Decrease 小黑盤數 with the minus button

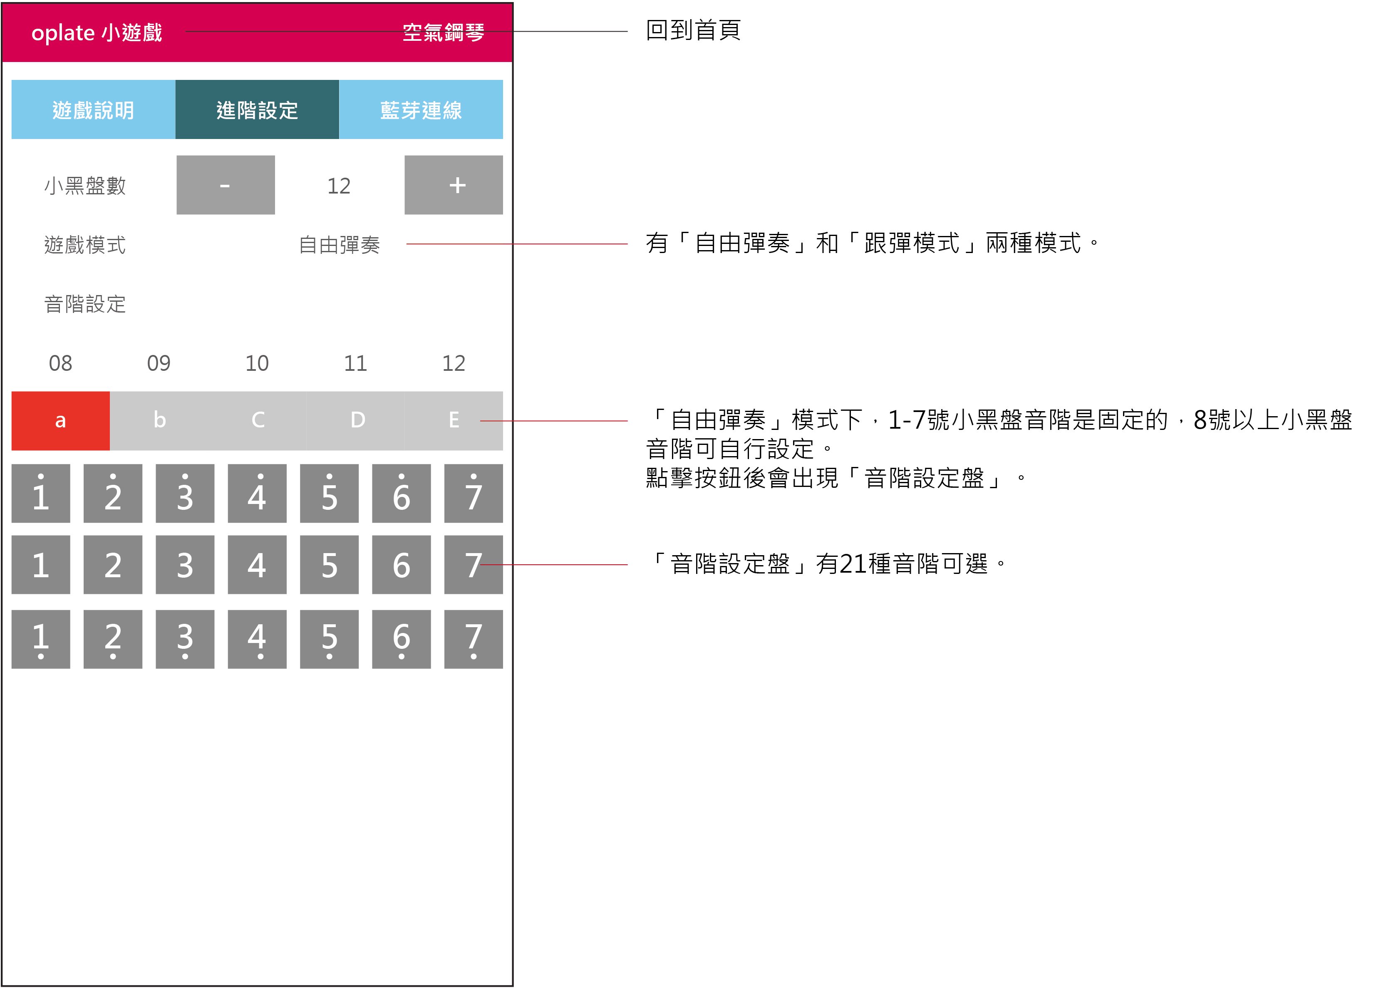(x=225, y=185)
